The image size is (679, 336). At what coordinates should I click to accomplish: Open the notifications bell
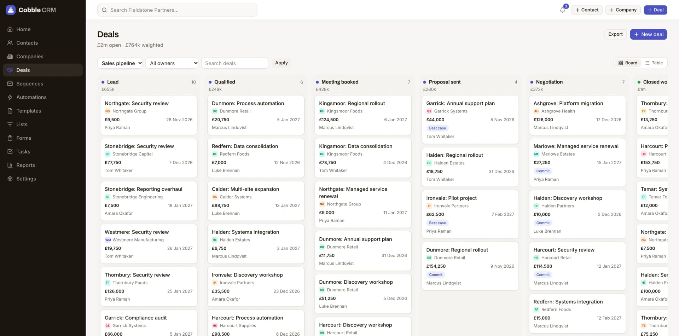(x=562, y=10)
